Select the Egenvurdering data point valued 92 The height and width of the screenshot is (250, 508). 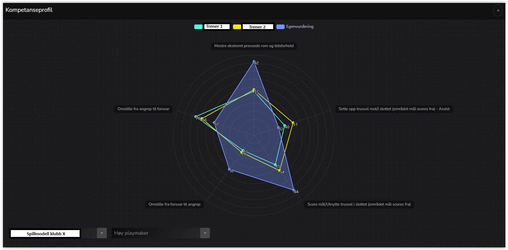tap(254, 61)
